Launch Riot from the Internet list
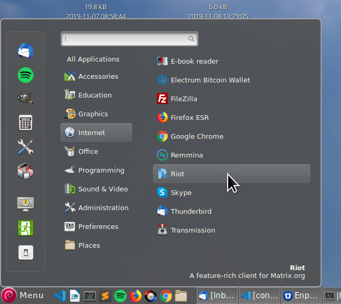Screen dimensions: 341x304 click(x=178, y=174)
